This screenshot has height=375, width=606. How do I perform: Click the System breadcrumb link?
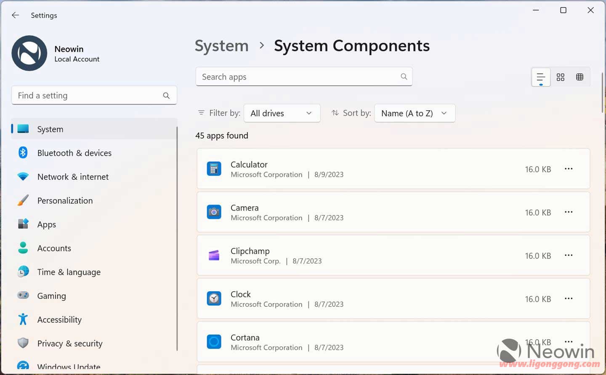pos(222,46)
